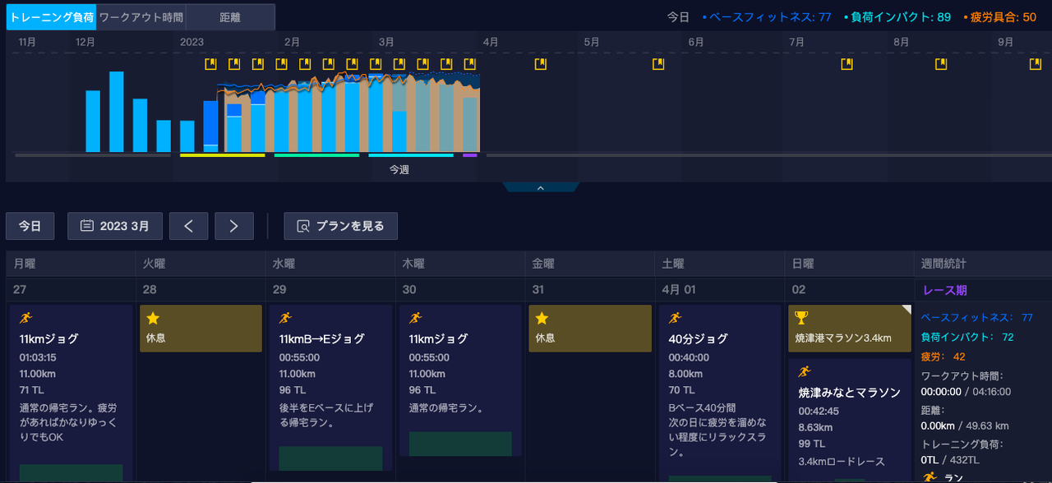This screenshot has height=483, width=1052.
Task: Switch to the ワークアウト時間 tab
Action: pyautogui.click(x=141, y=16)
